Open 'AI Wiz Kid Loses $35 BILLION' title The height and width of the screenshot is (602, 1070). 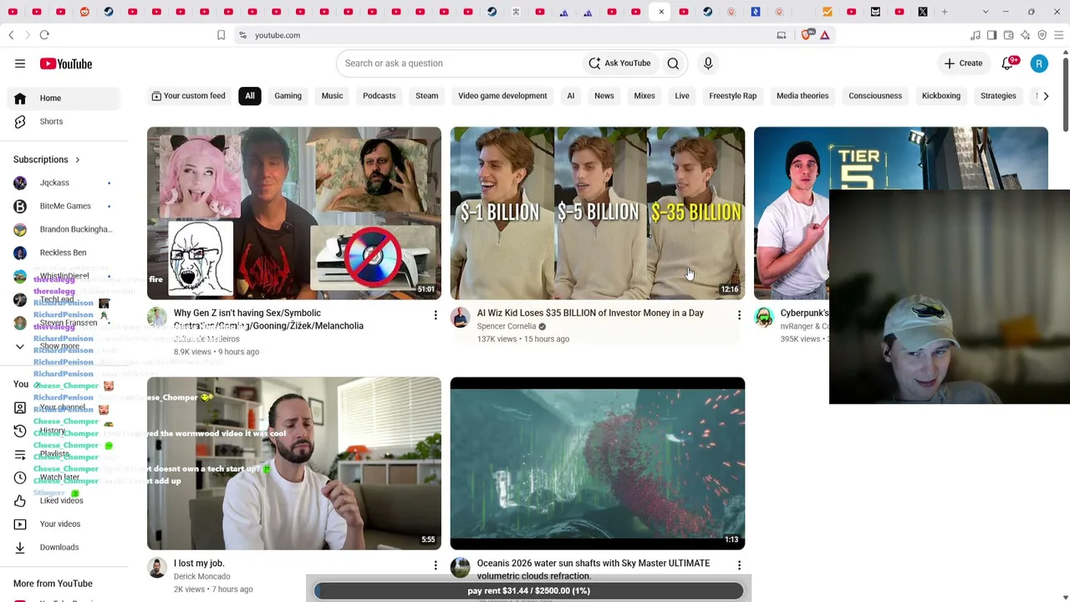point(590,313)
